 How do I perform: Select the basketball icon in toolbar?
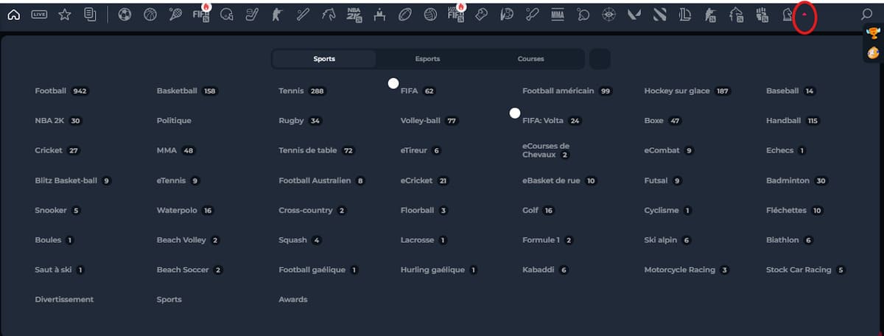150,14
